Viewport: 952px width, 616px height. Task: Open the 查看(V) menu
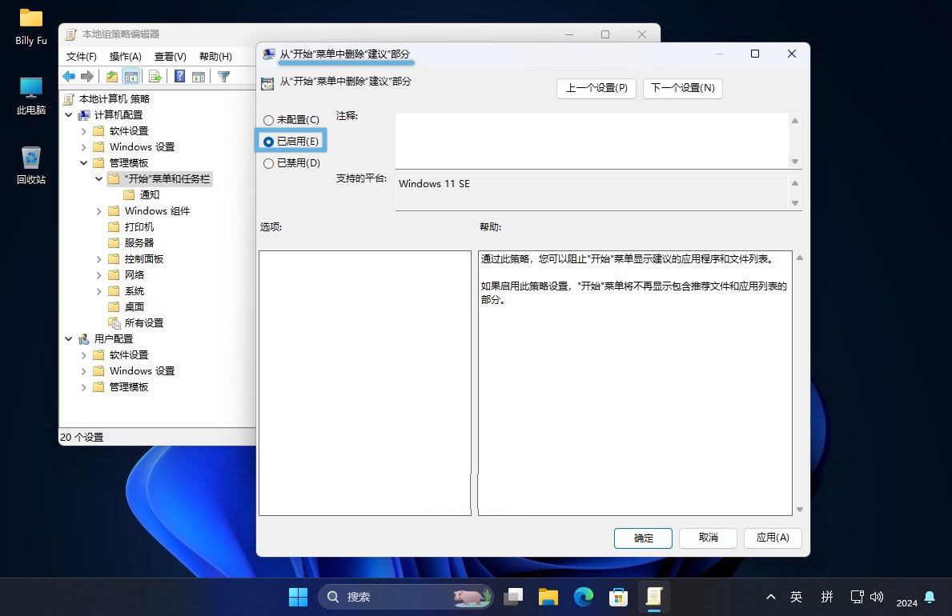coord(170,57)
